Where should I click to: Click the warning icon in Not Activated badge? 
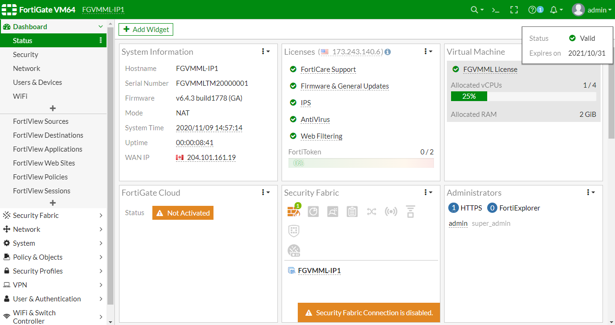click(x=160, y=213)
